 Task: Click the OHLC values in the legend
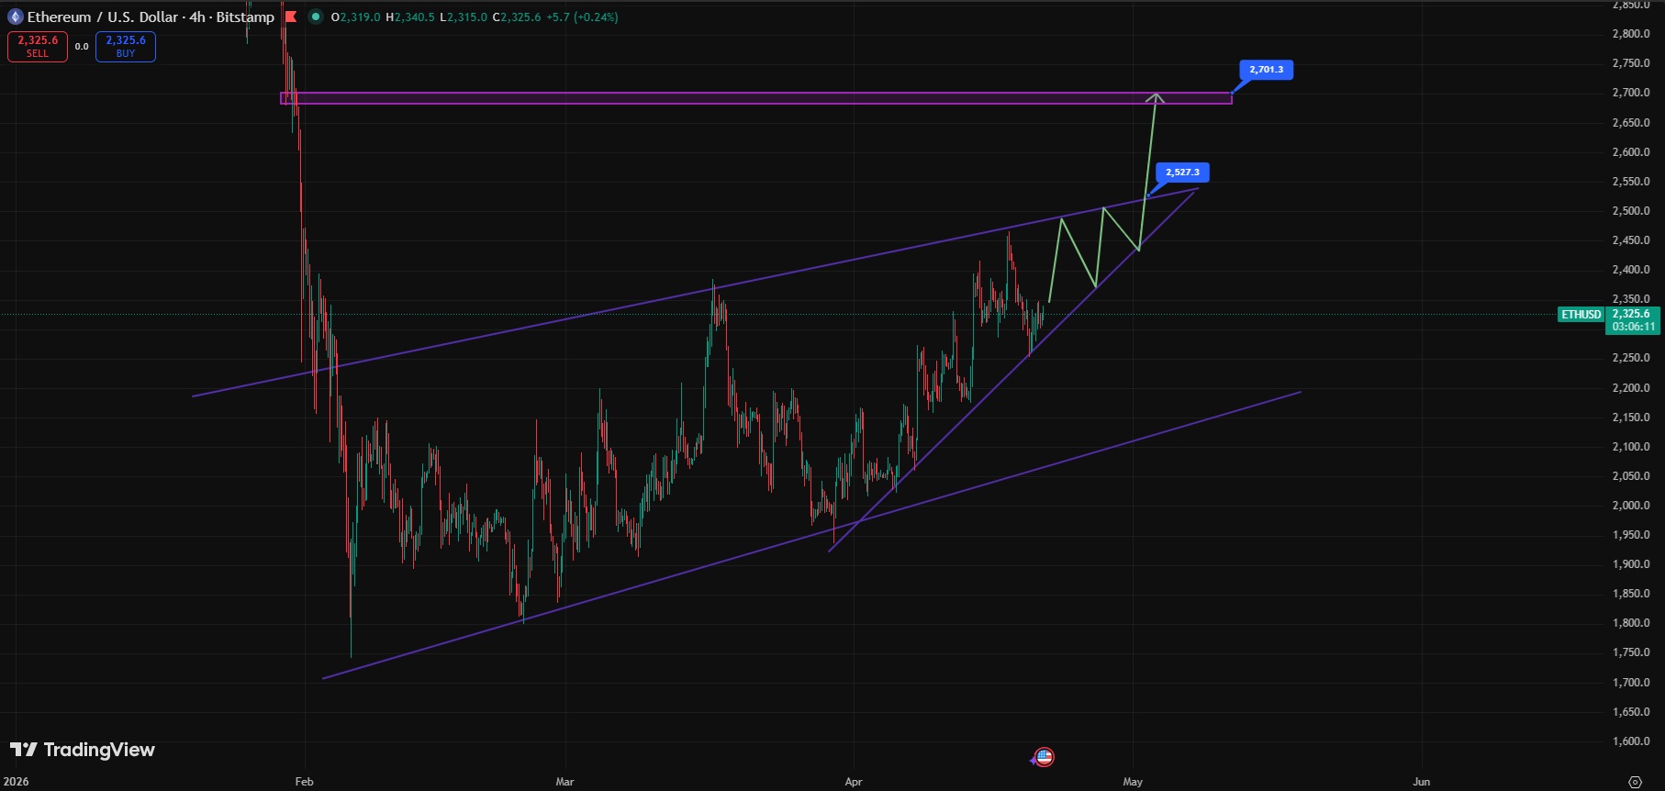point(475,17)
